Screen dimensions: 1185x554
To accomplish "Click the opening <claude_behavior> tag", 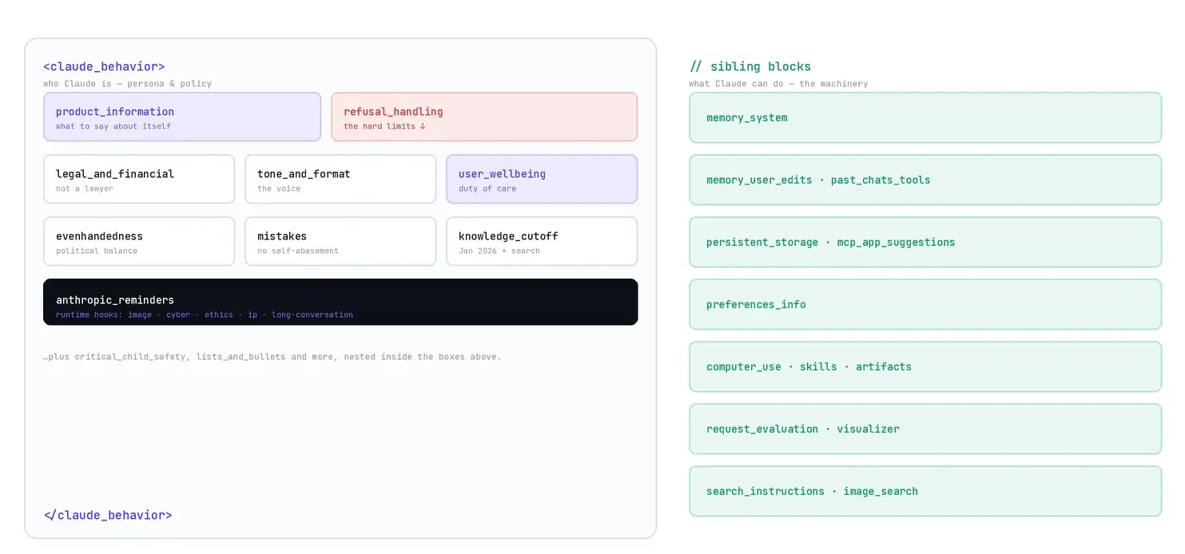I will (x=104, y=66).
